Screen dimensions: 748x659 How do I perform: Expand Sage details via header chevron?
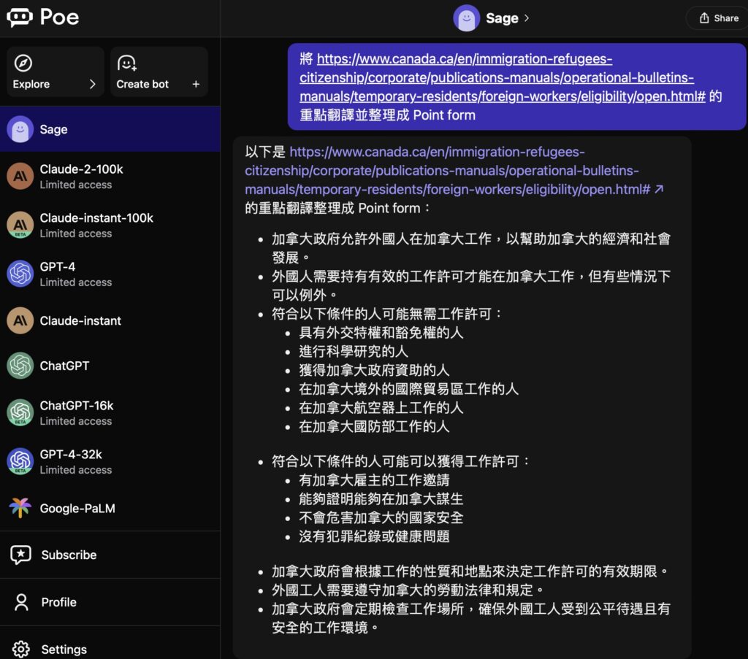[527, 18]
